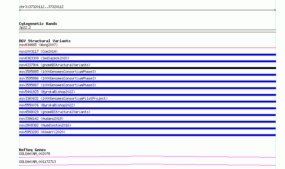Open variant nsv4548029 (gnomADStructuralVariants)

(x=55, y=112)
